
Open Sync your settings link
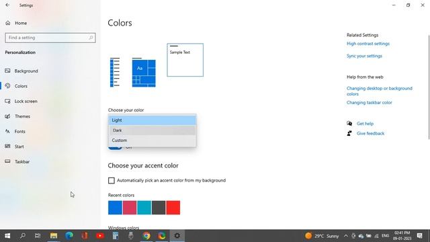coord(364,56)
